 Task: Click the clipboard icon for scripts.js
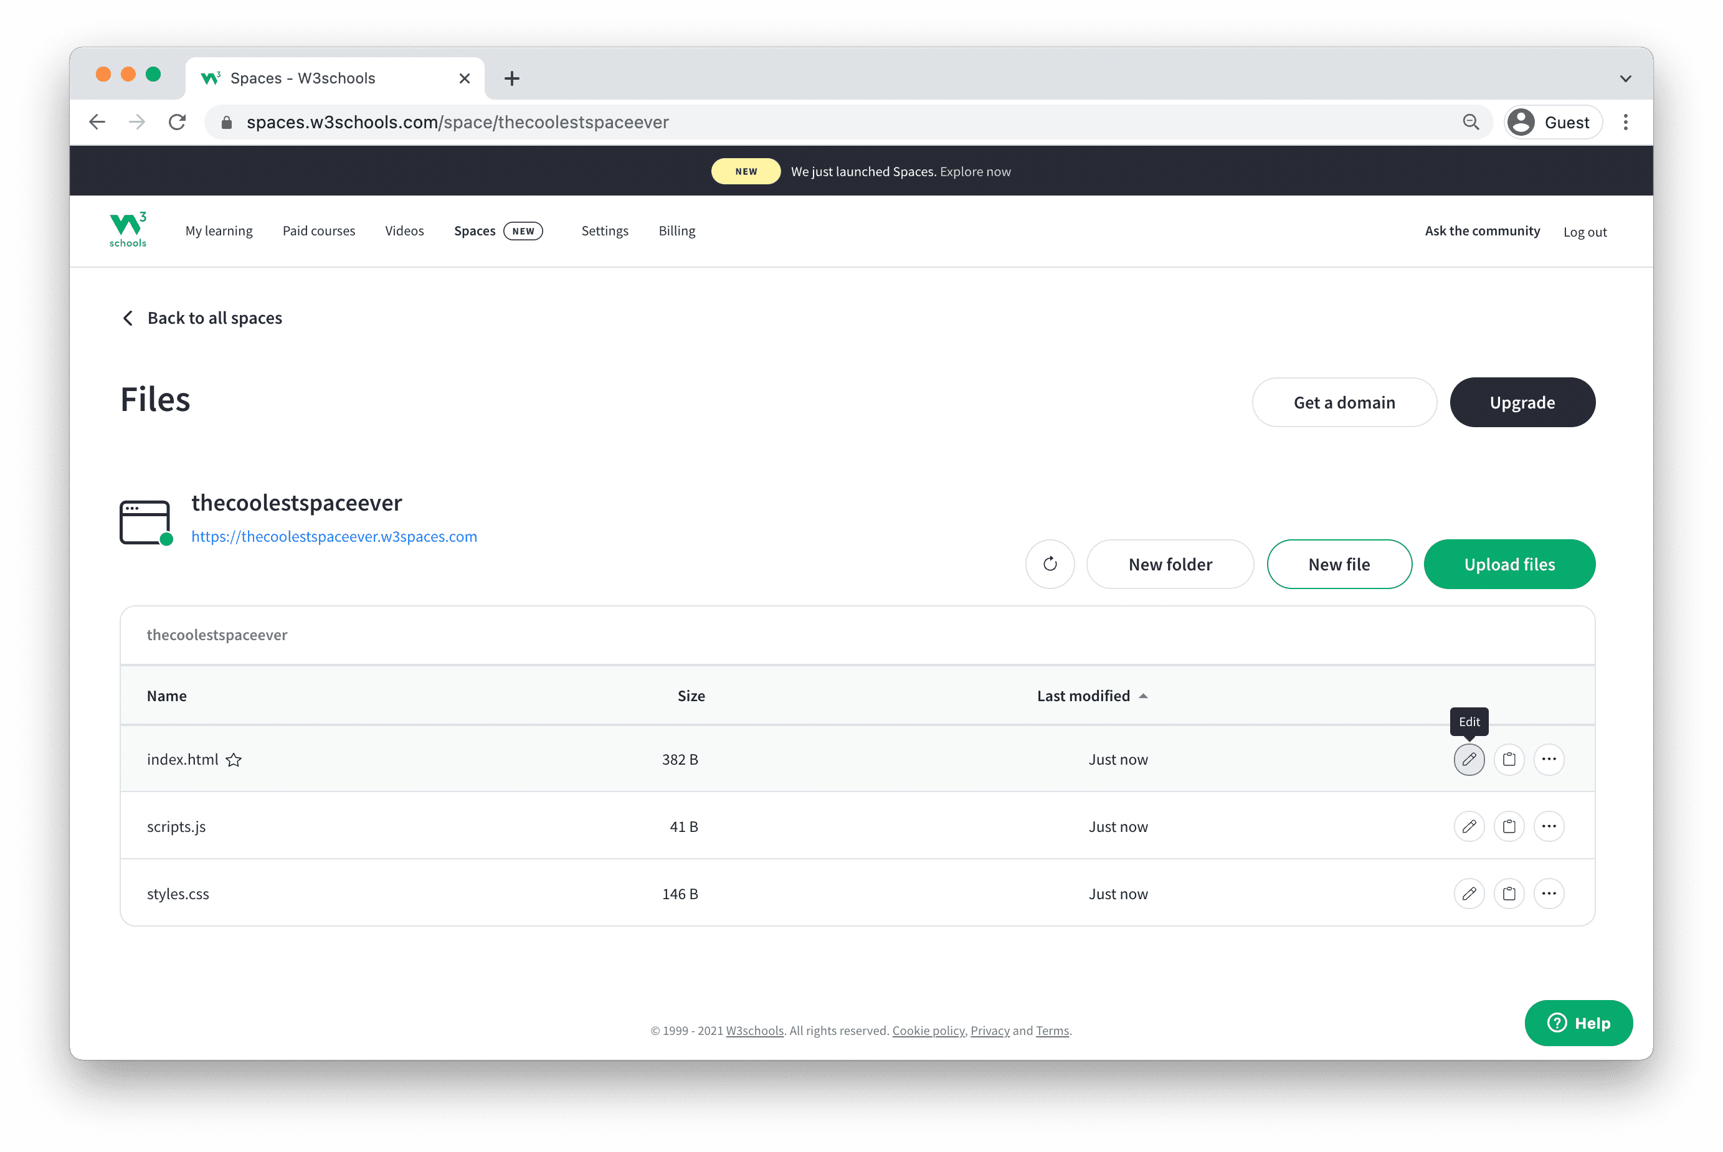coord(1509,826)
